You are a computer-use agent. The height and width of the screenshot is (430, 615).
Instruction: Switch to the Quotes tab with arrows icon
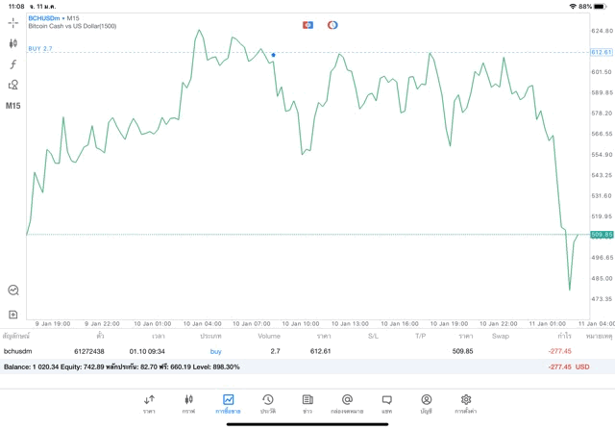click(149, 403)
